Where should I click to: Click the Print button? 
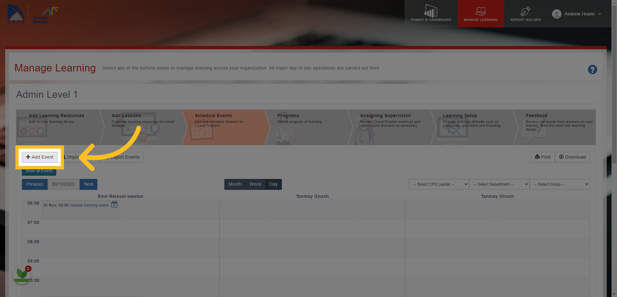[x=543, y=157]
